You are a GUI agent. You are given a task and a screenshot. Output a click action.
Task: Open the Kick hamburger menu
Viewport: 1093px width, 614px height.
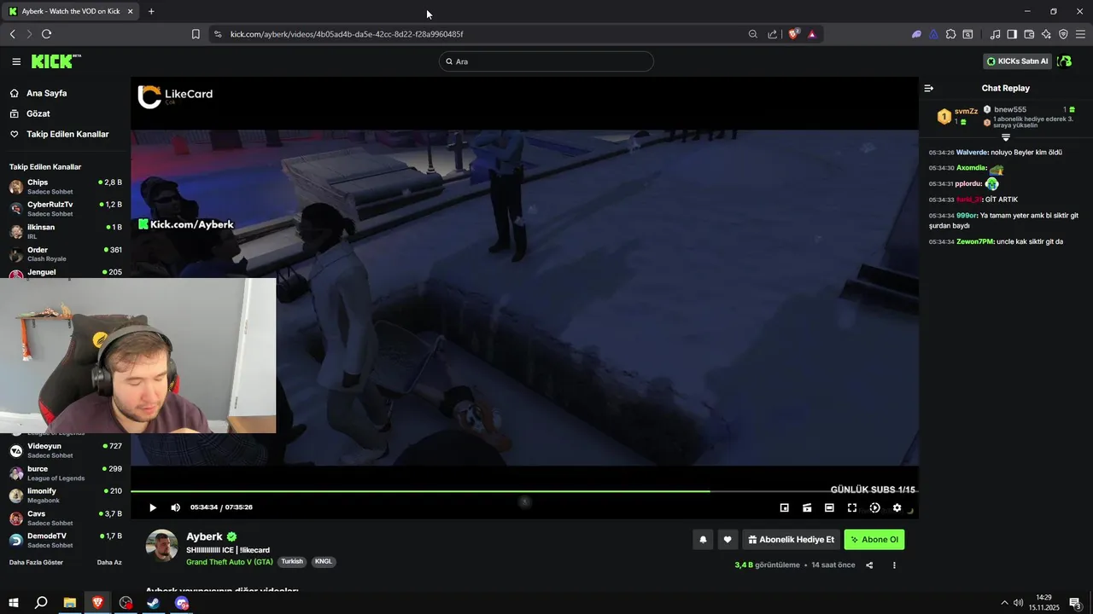point(16,61)
